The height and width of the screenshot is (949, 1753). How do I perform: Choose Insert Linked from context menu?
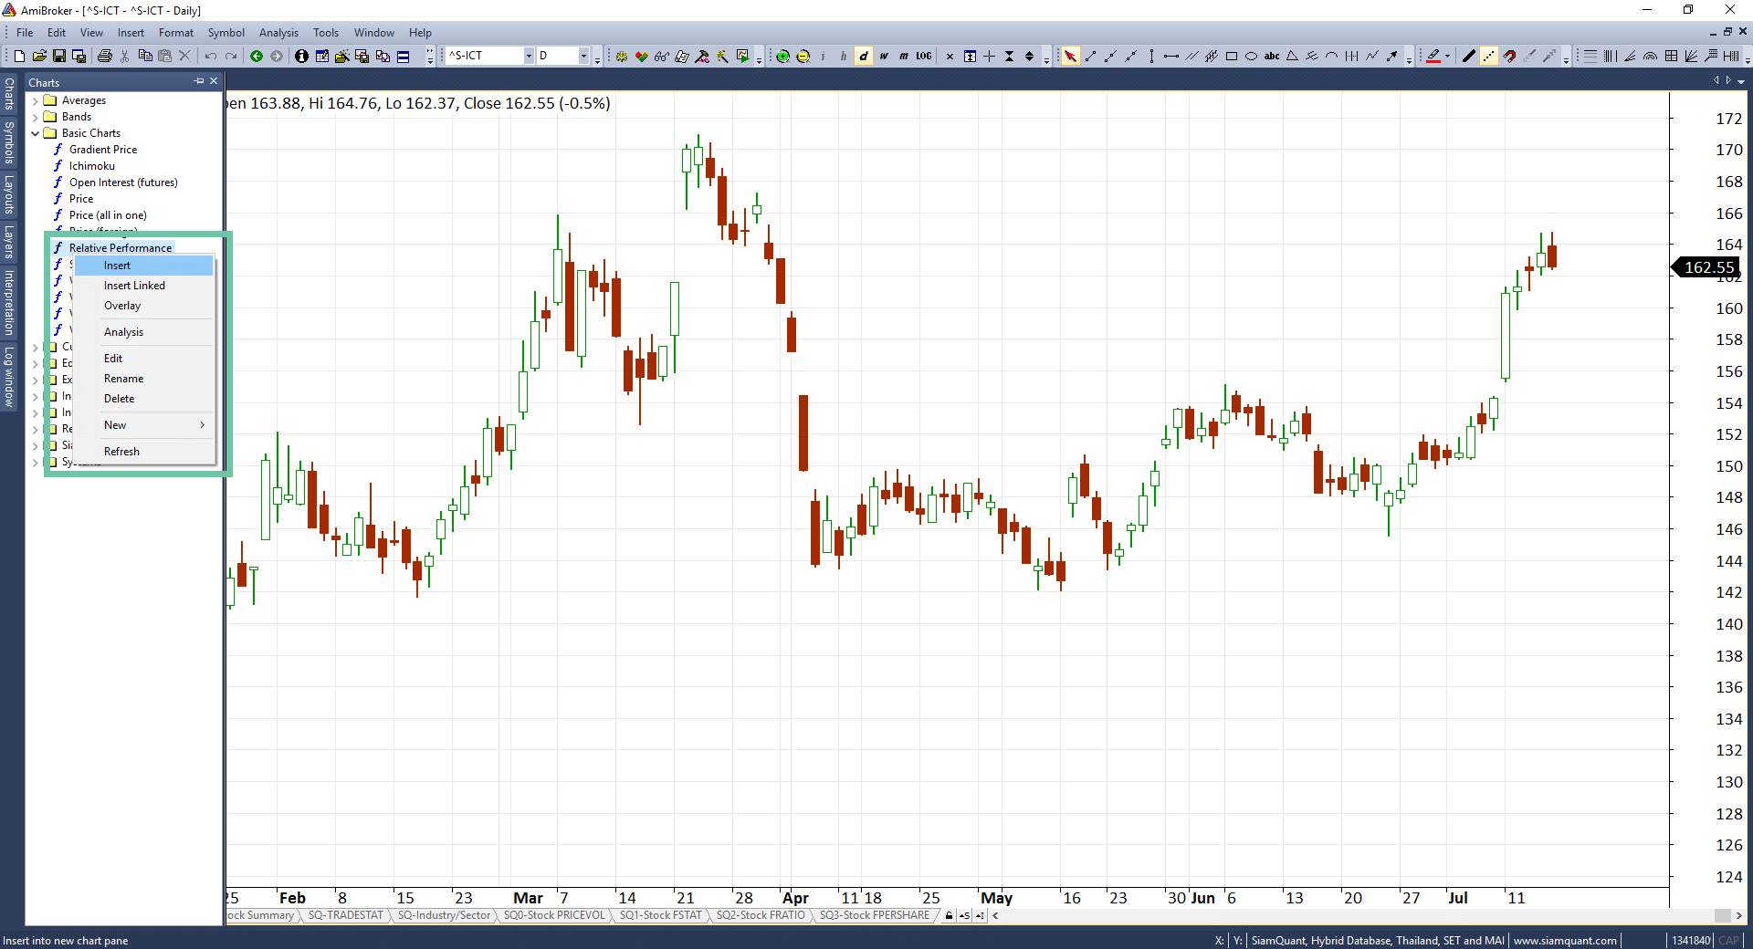coord(134,286)
